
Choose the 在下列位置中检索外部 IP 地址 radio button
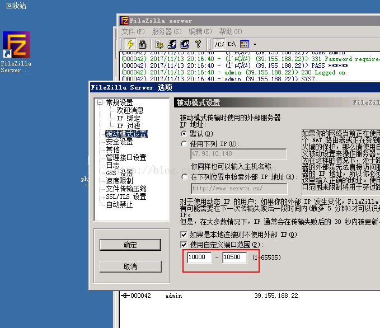(185, 177)
